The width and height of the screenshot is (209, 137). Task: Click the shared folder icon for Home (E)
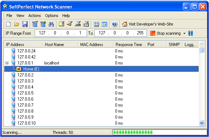(x=19, y=69)
